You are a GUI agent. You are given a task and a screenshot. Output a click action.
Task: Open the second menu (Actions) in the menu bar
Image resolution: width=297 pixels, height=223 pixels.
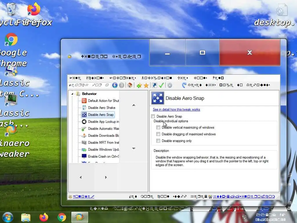95,78
